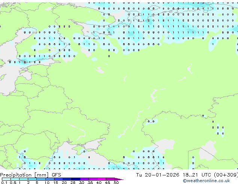
Task: Click the 'Precipitation [mm] GFS' map title
Action: tap(30, 175)
